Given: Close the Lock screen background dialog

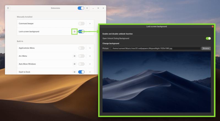Looking at the screenshot, I should [x=213, y=27].
